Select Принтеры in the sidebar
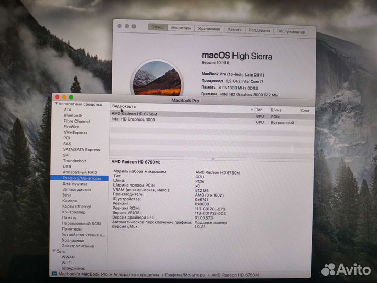Image resolution: width=377 pixels, height=283 pixels. point(72,229)
